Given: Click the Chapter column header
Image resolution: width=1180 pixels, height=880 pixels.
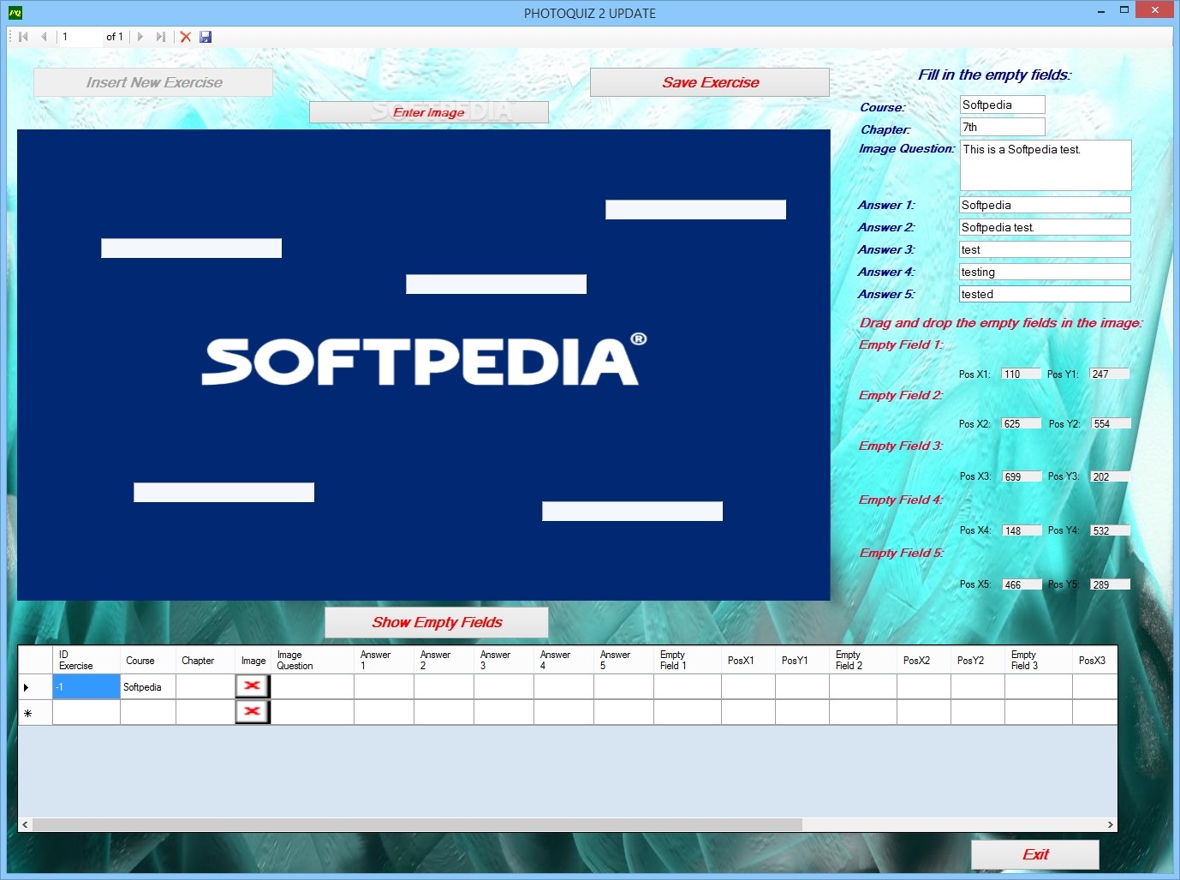Looking at the screenshot, I should pyautogui.click(x=206, y=660).
